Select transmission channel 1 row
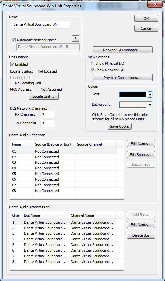This screenshot has height=281, width=165. click(x=63, y=222)
